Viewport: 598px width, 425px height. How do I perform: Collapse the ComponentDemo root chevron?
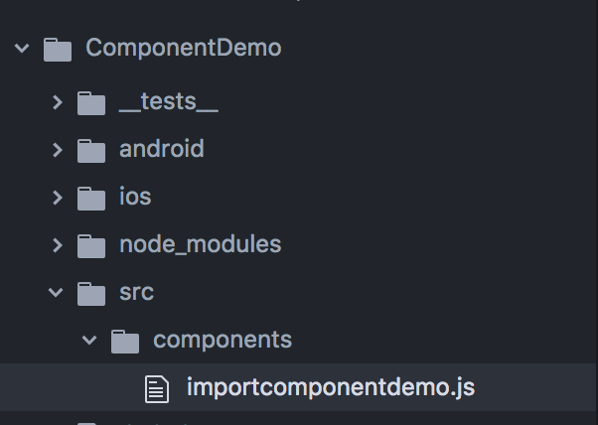(22, 49)
